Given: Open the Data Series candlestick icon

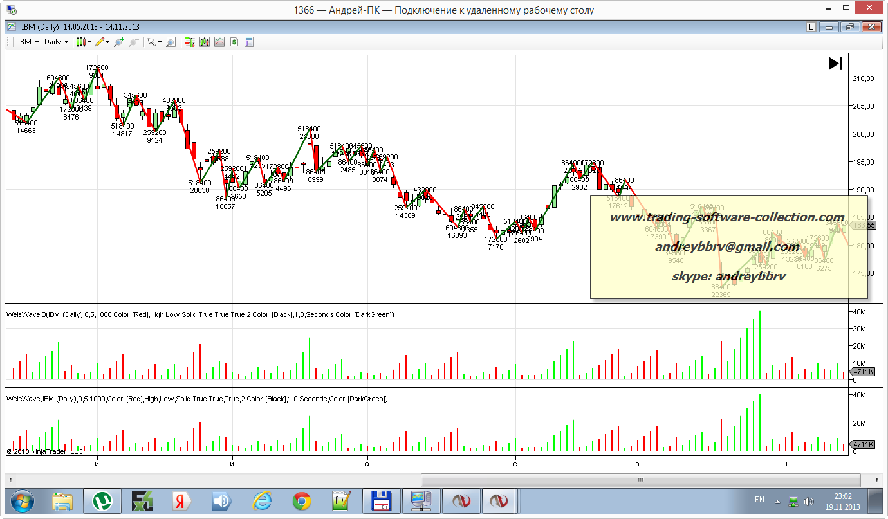Looking at the screenshot, I should tap(205, 42).
